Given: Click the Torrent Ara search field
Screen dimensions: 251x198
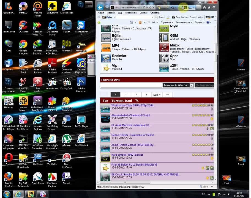Looking at the screenshot, I should tap(132, 85).
